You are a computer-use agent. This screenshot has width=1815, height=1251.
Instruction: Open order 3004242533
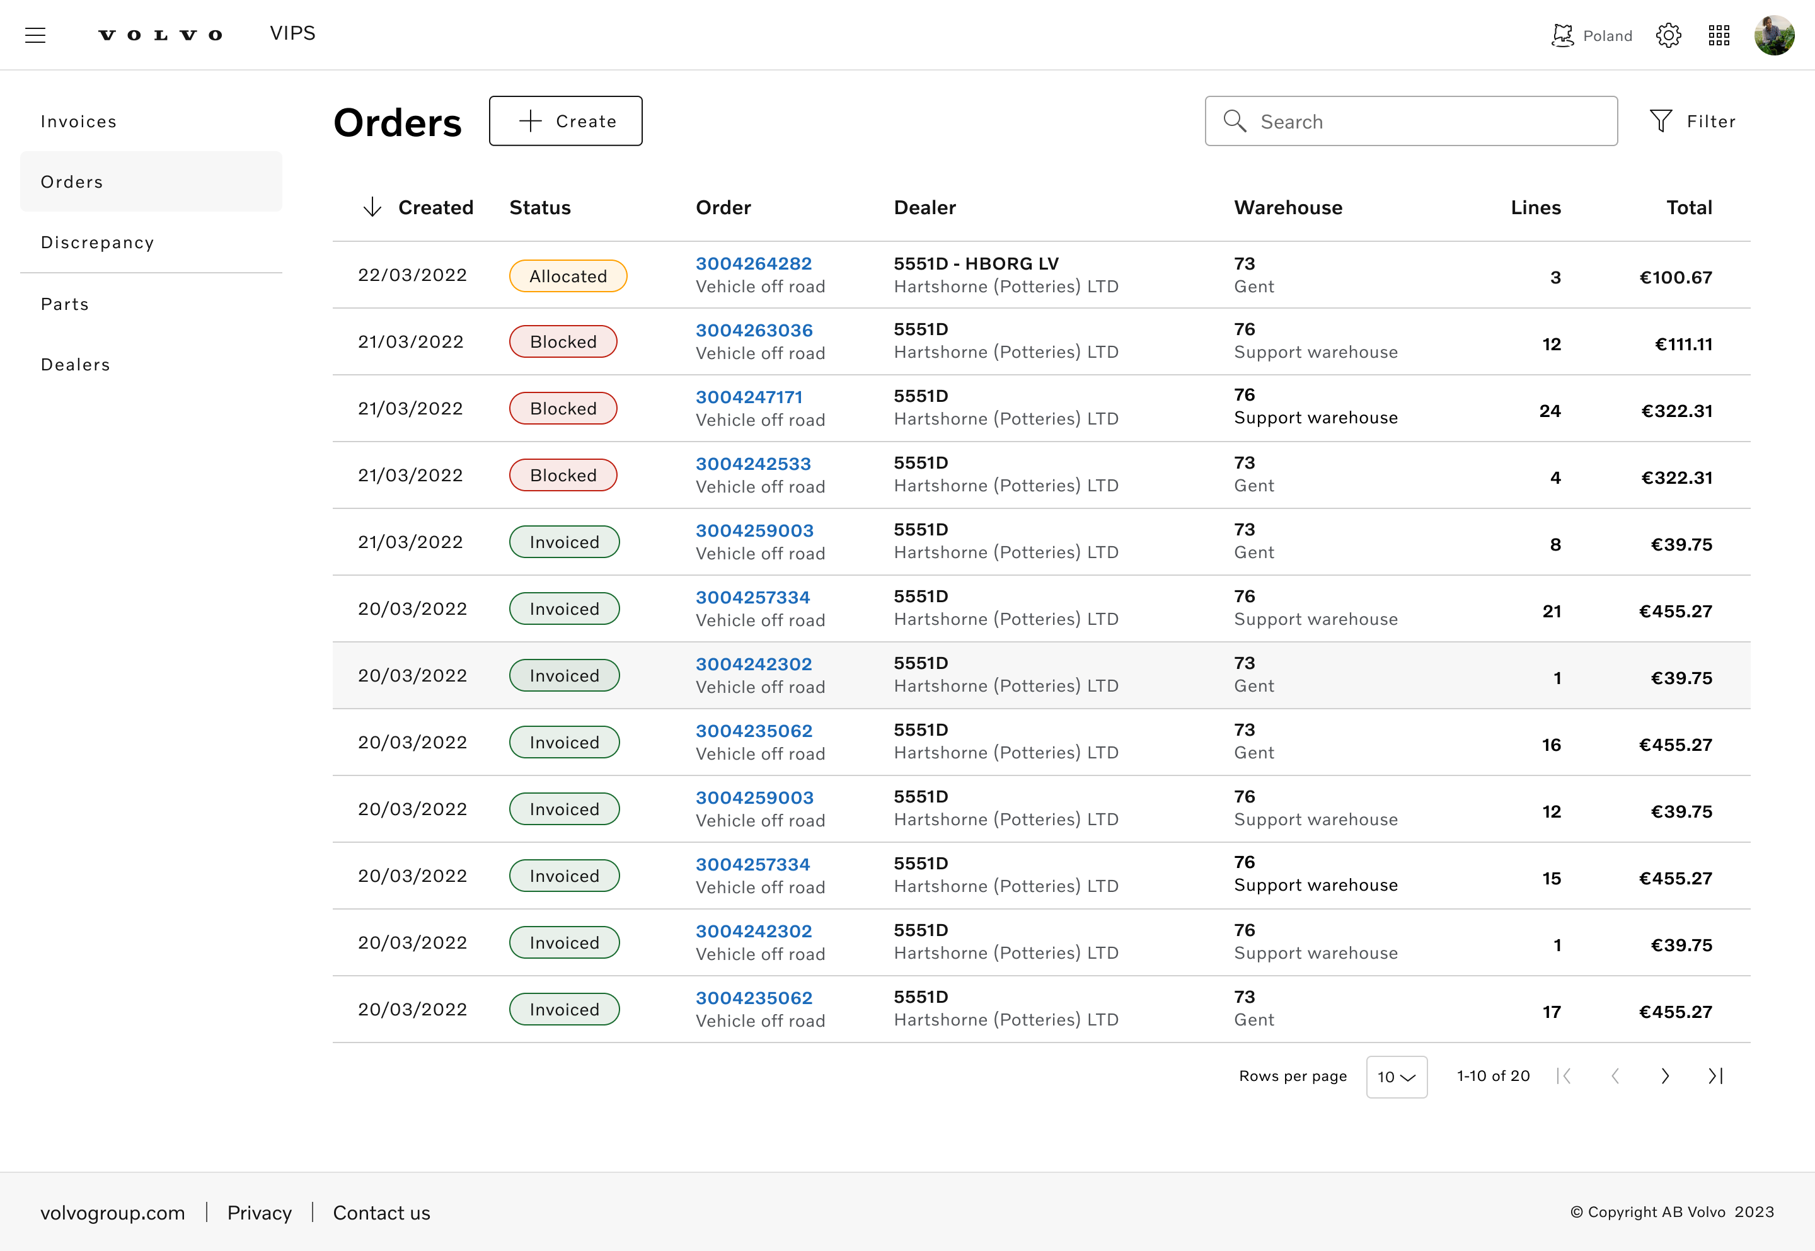(x=754, y=463)
